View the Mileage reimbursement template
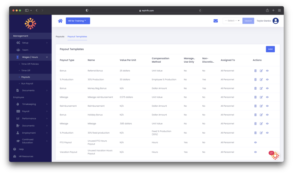Screen dimensions: 293x174 coord(267,97)
